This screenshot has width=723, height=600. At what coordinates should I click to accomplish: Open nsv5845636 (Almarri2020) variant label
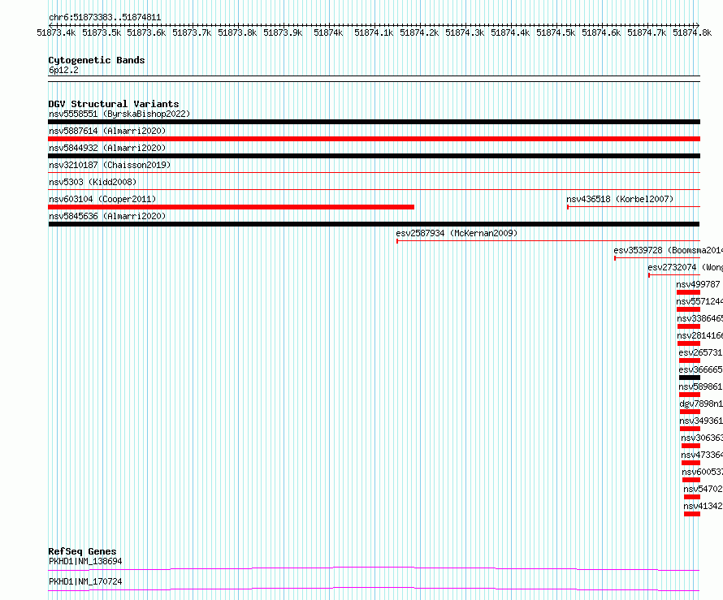point(107,216)
